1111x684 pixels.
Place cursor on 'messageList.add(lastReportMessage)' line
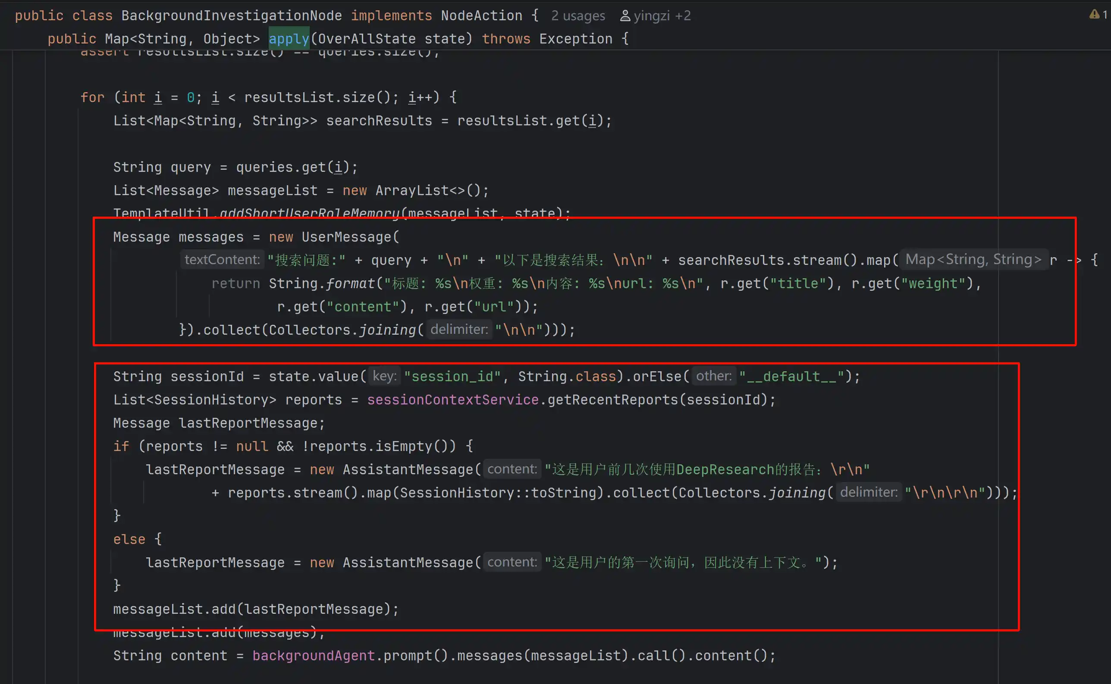click(256, 609)
